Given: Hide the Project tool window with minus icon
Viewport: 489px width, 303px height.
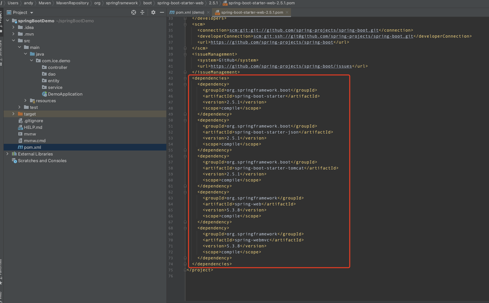Looking at the screenshot, I should click(x=162, y=12).
